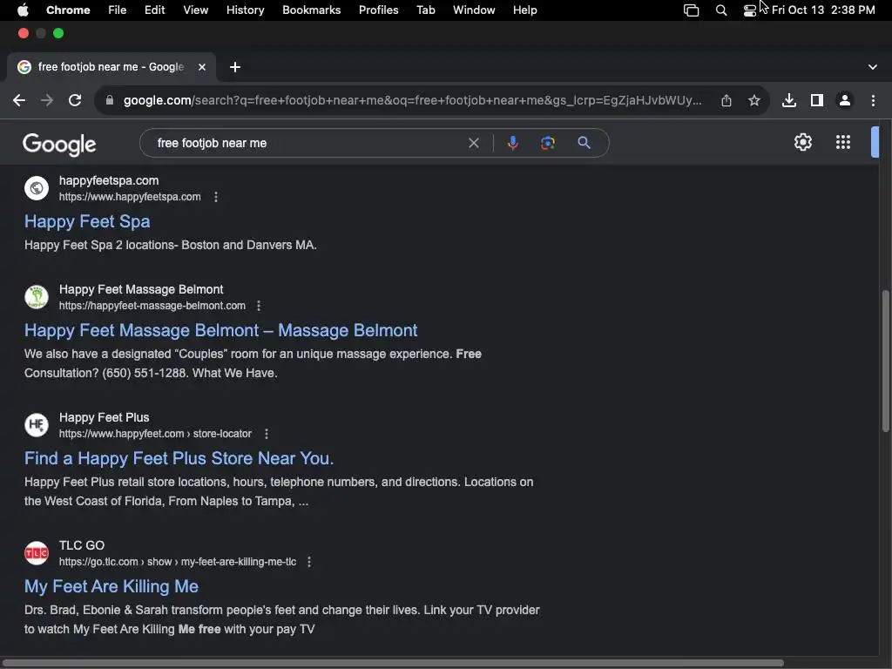Viewport: 892px width, 669px height.
Task: Open the View menu
Action: 196,10
